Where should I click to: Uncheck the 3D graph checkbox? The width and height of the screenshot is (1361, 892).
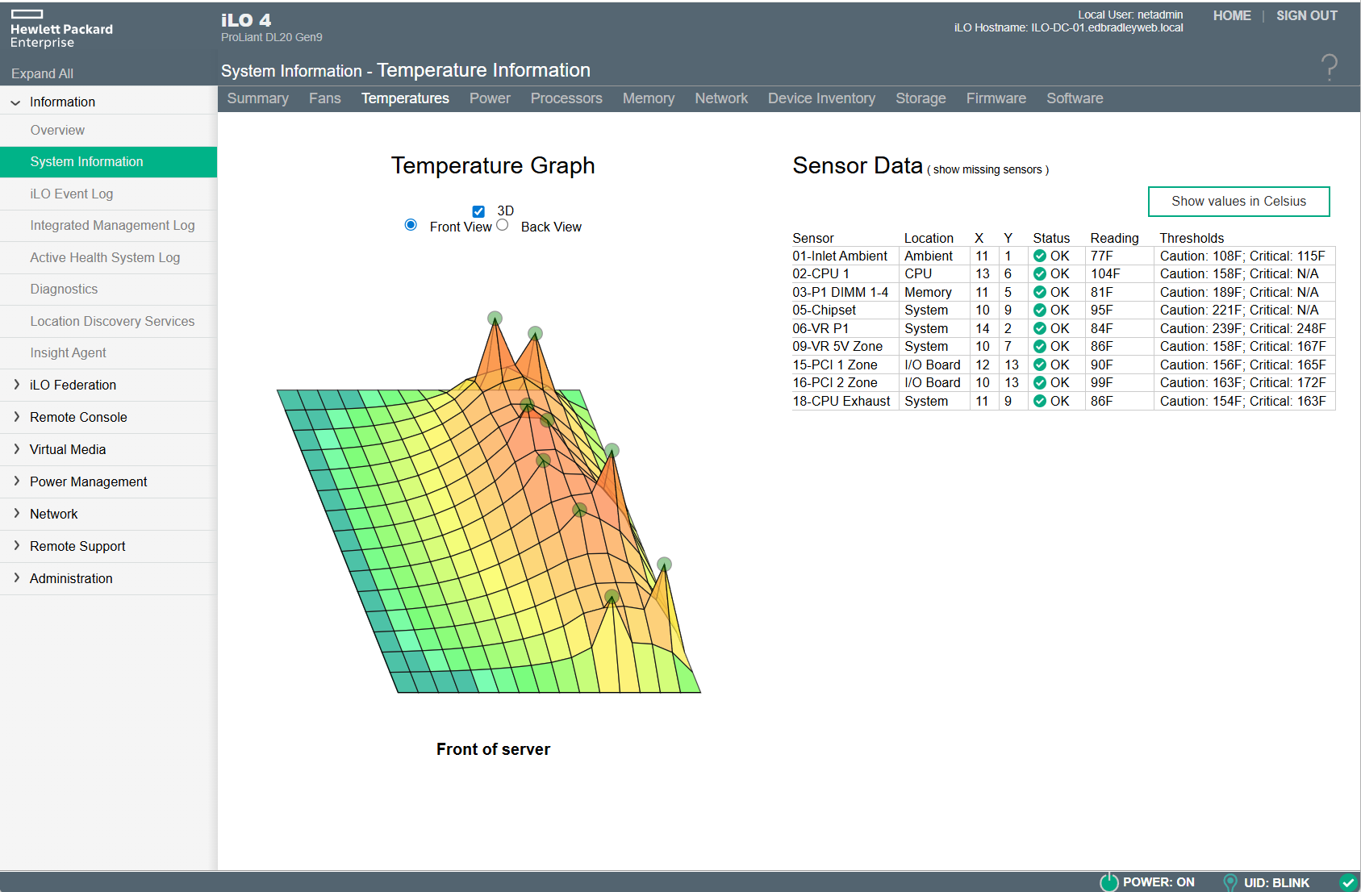click(x=478, y=211)
